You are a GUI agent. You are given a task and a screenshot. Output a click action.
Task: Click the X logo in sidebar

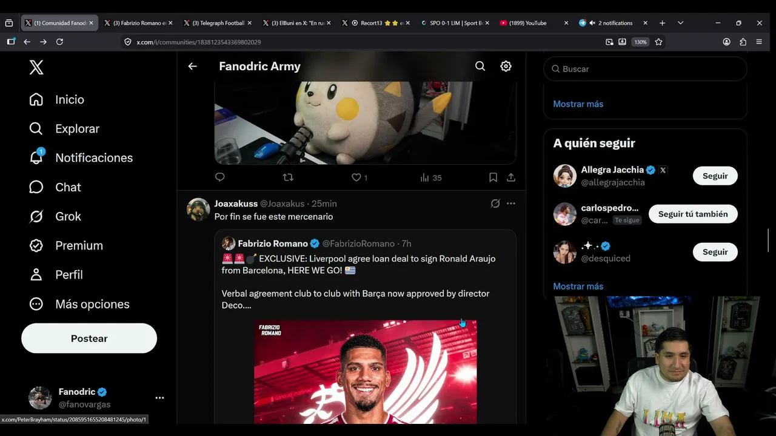tap(36, 67)
